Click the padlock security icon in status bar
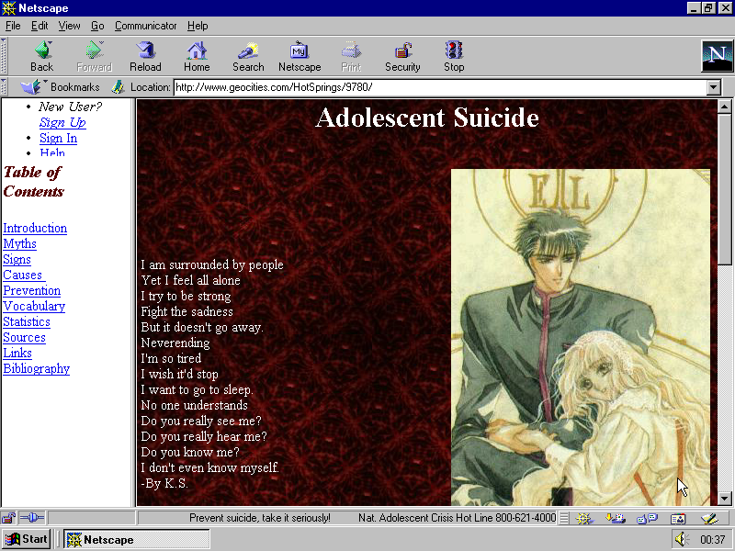This screenshot has width=735, height=551. [x=8, y=518]
